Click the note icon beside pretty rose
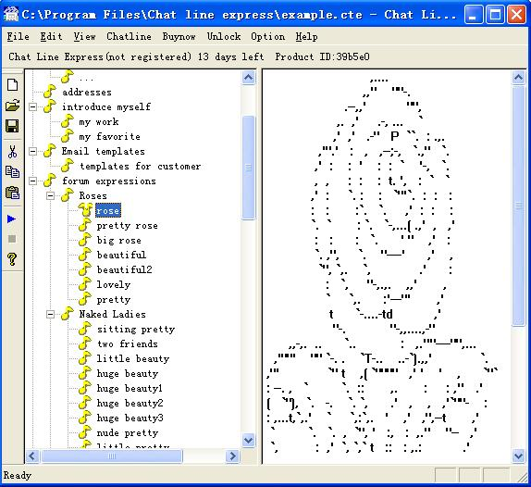The height and width of the screenshot is (487, 531). 85,225
